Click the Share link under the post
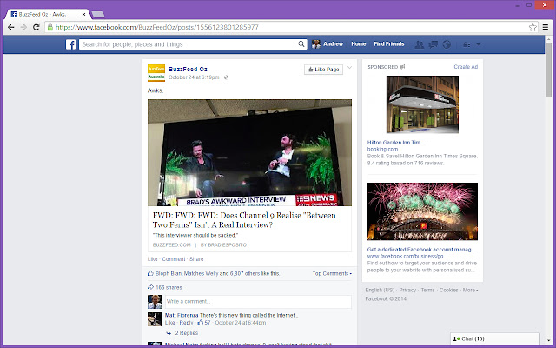Viewport: 556px width, 348px height. point(196,259)
